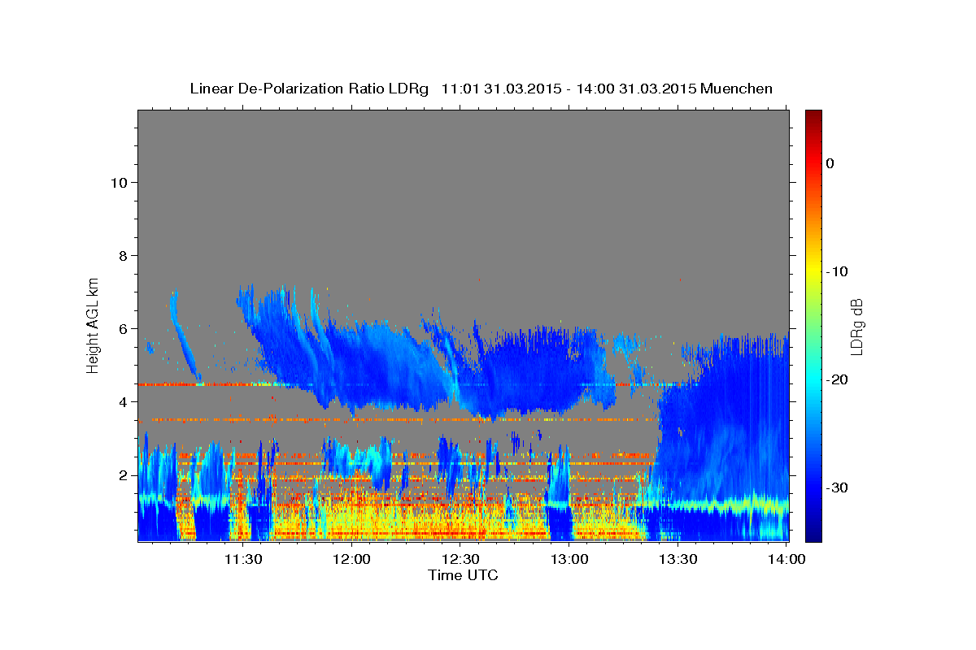Click the 12:30 time tick label

(460, 559)
